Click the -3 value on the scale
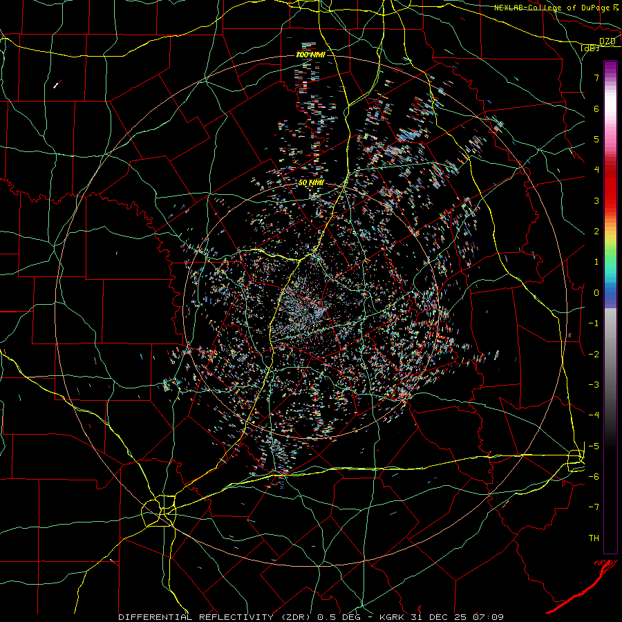Viewport: 622px width, 622px height. pyautogui.click(x=594, y=385)
